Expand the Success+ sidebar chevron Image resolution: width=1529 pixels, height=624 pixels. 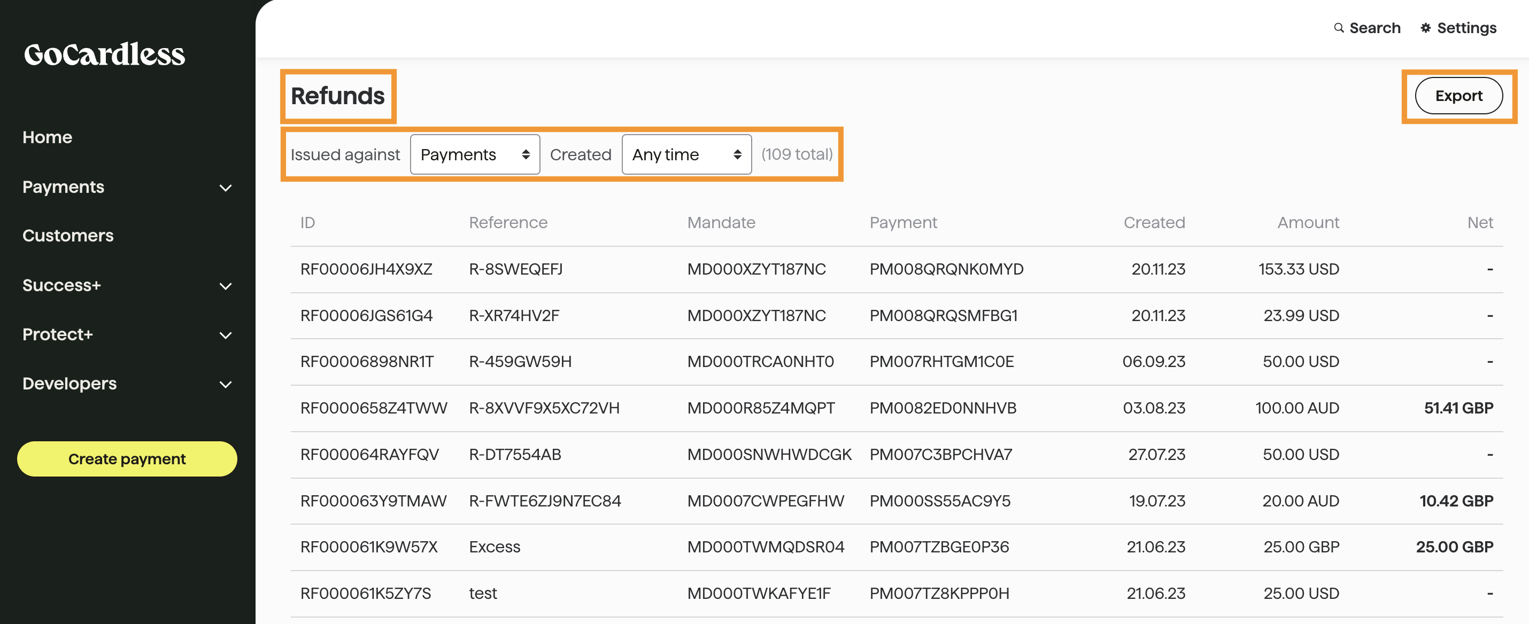pos(225,286)
